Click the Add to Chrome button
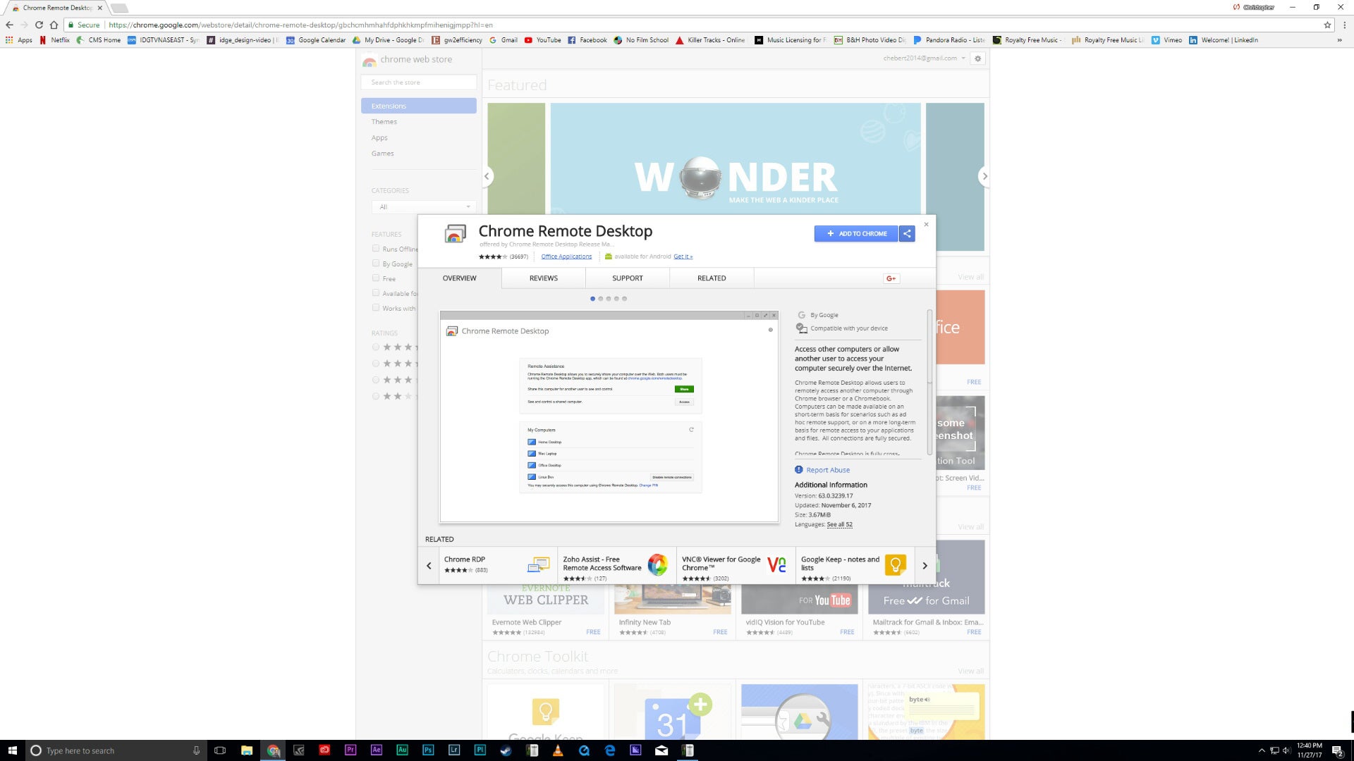 point(854,233)
